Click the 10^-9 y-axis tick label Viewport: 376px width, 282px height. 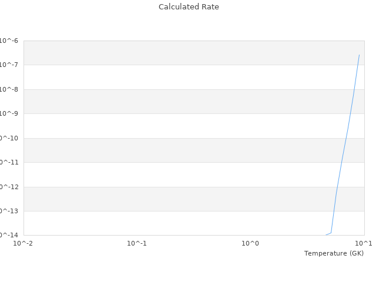(8, 113)
